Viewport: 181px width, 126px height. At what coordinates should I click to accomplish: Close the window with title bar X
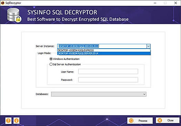point(175,3)
